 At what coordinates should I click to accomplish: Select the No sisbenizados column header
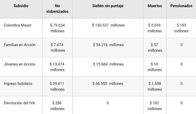coord(57,9)
